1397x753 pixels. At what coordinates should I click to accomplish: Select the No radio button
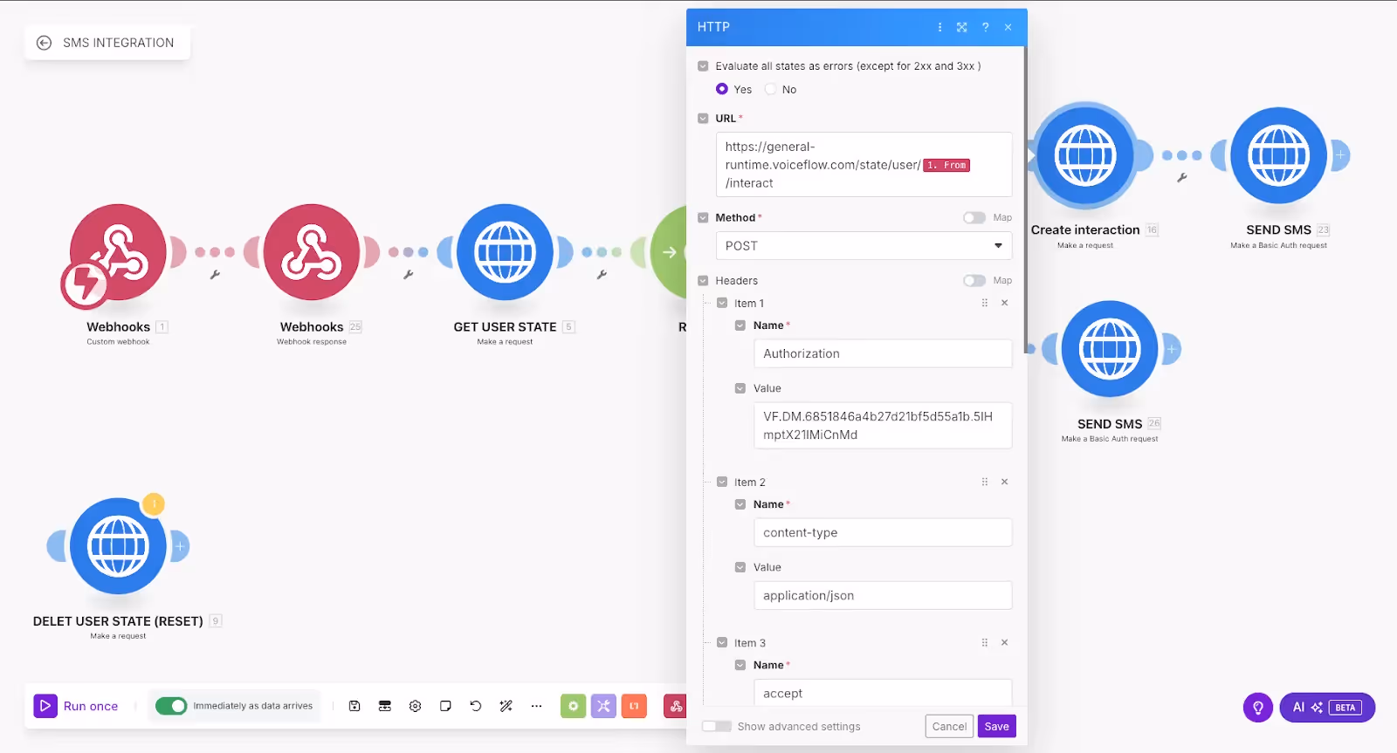[x=771, y=89]
